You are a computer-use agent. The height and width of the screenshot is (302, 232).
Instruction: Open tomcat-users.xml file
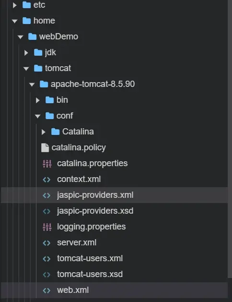[x=90, y=258]
